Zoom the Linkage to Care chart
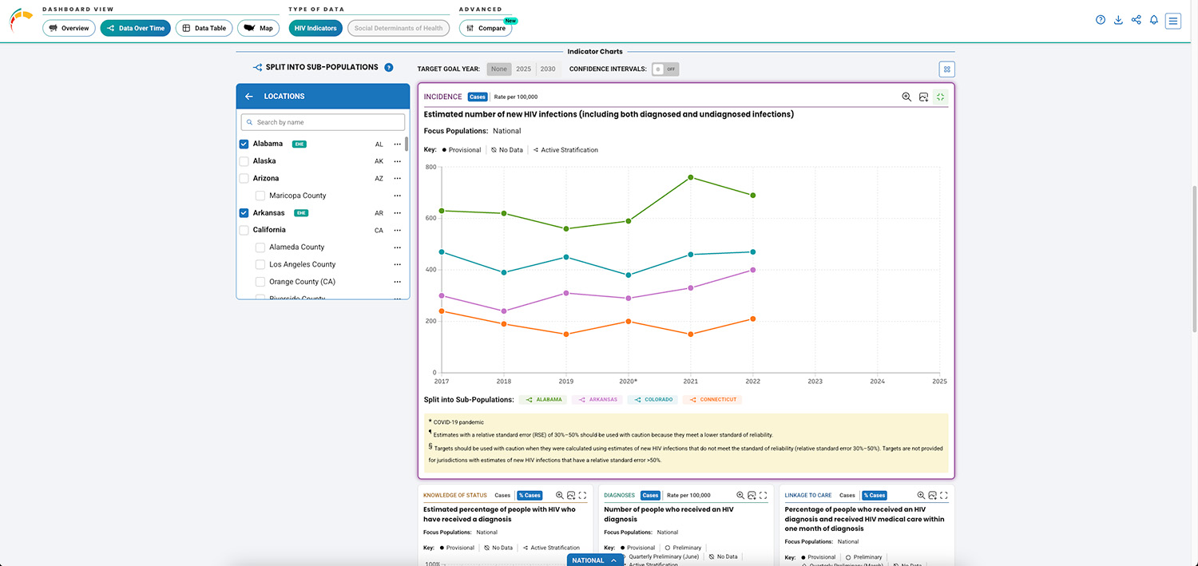 (x=921, y=496)
